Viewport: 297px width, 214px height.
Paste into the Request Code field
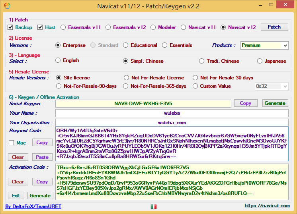click(x=42, y=157)
